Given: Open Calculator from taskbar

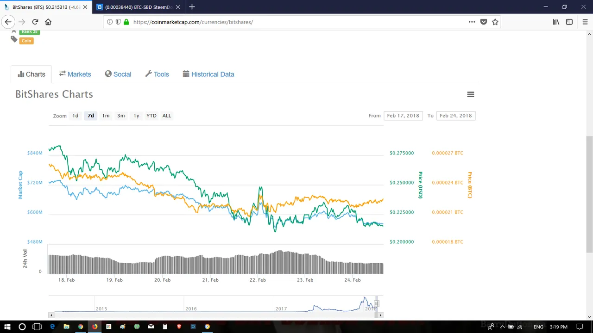Looking at the screenshot, I should click(165, 327).
